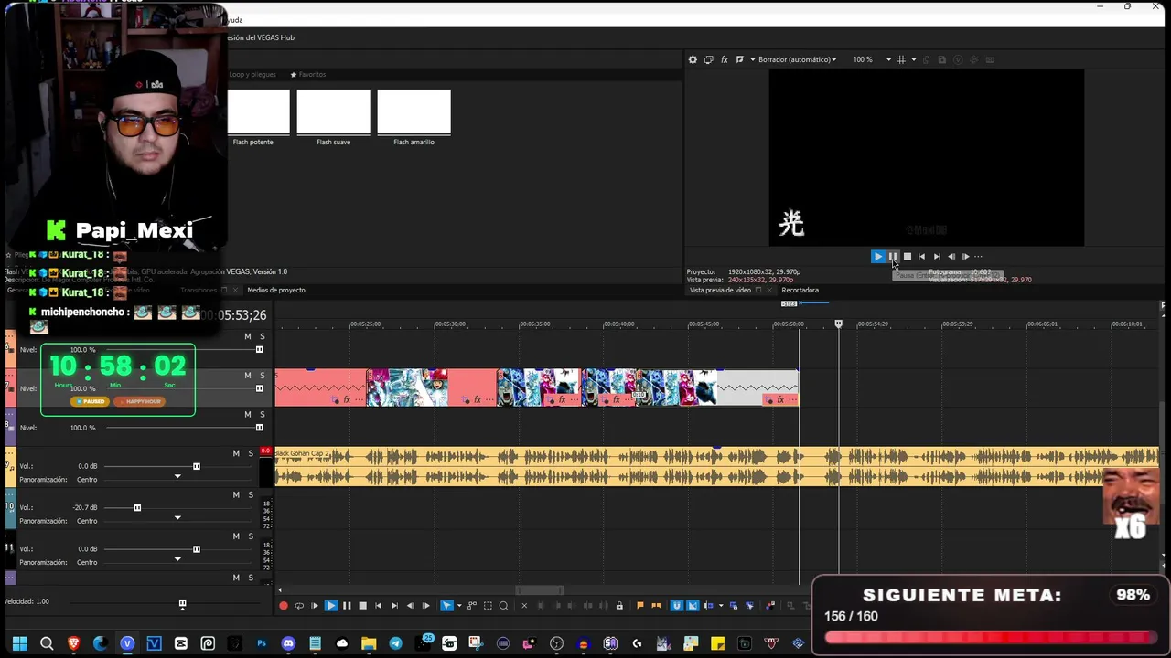The height and width of the screenshot is (658, 1171).
Task: Click the -20.7 dB volume slider handle
Action: [x=137, y=507]
